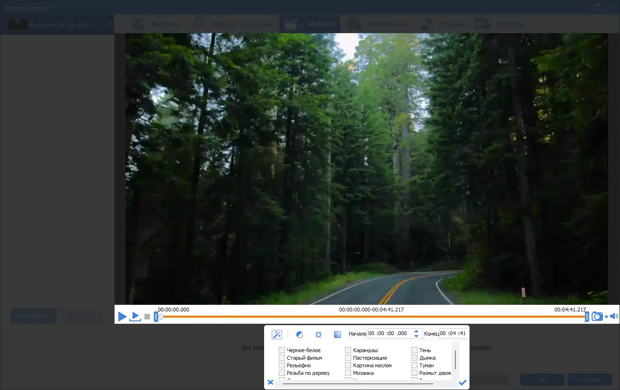Take a snapshot with the camera icon
The image size is (620, 390).
[597, 317]
